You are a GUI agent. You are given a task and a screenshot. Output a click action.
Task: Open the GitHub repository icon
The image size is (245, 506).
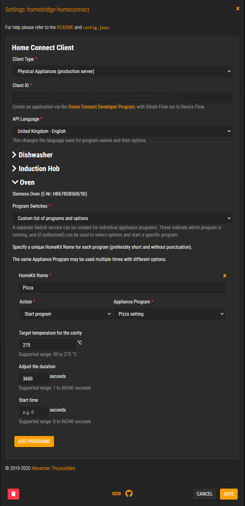[x=129, y=493]
